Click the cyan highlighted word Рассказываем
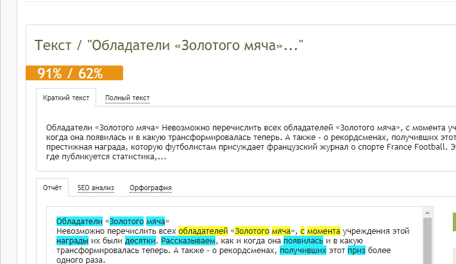456x264 pixels. coord(188,241)
